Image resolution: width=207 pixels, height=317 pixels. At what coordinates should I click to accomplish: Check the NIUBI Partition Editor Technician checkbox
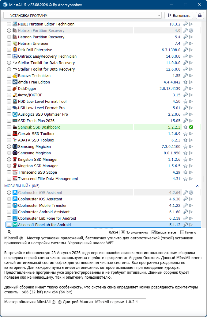(9, 24)
